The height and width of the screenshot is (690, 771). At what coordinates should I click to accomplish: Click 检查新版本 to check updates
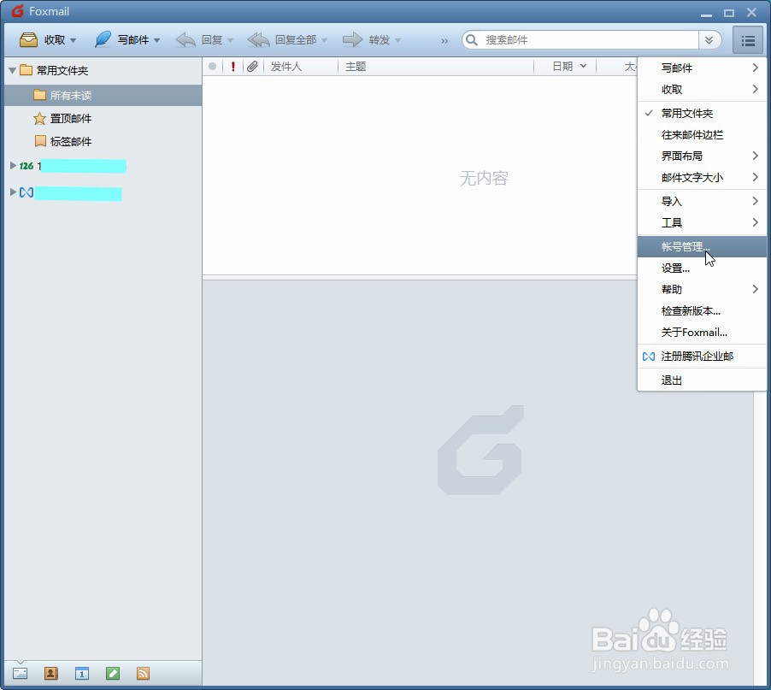coord(692,310)
